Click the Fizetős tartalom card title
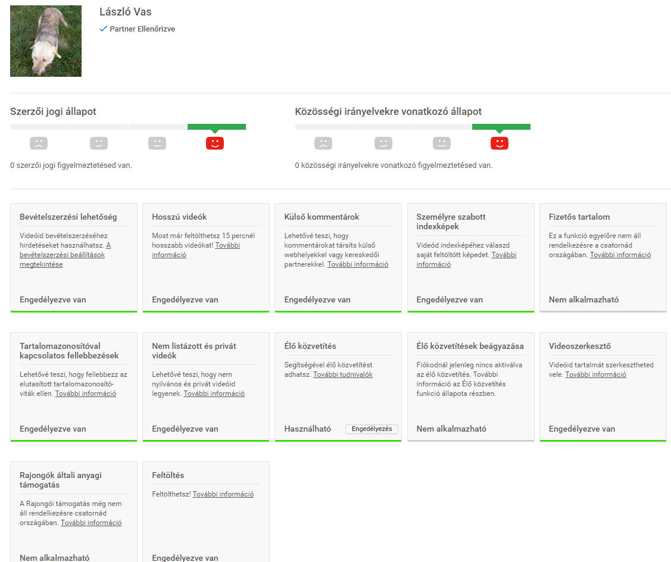The height and width of the screenshot is (562, 671). click(x=579, y=217)
